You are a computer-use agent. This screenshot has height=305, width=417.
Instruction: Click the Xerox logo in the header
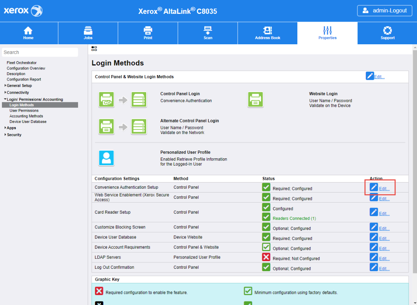pyautogui.click(x=23, y=11)
